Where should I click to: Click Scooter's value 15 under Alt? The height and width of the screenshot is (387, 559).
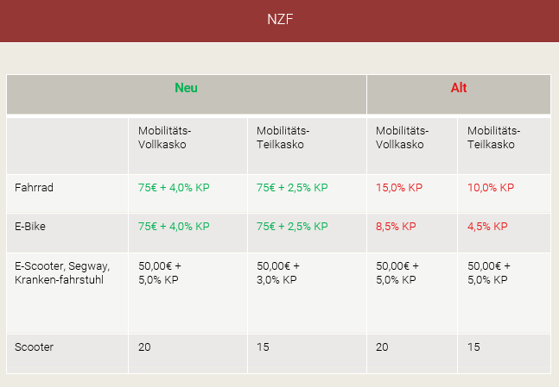pos(473,346)
